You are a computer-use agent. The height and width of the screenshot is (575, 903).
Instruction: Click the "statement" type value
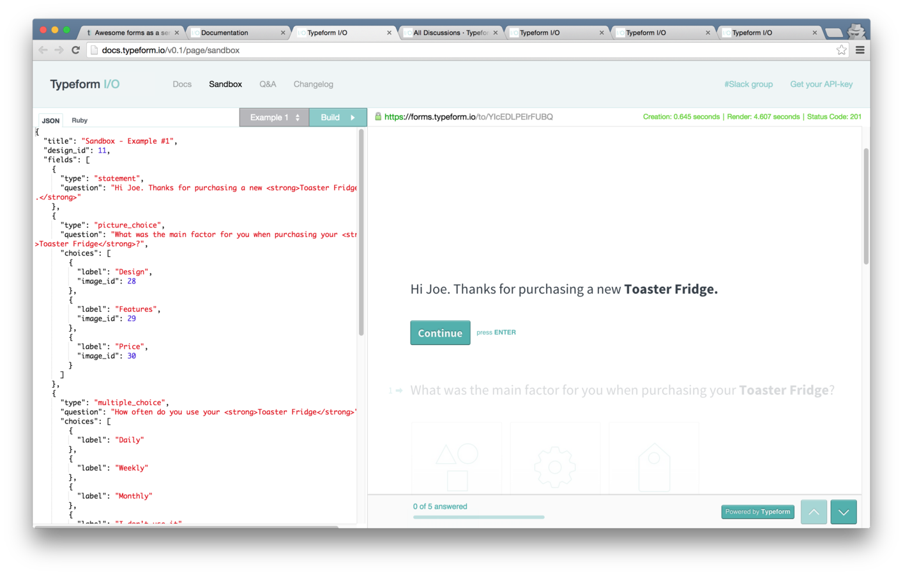click(118, 178)
